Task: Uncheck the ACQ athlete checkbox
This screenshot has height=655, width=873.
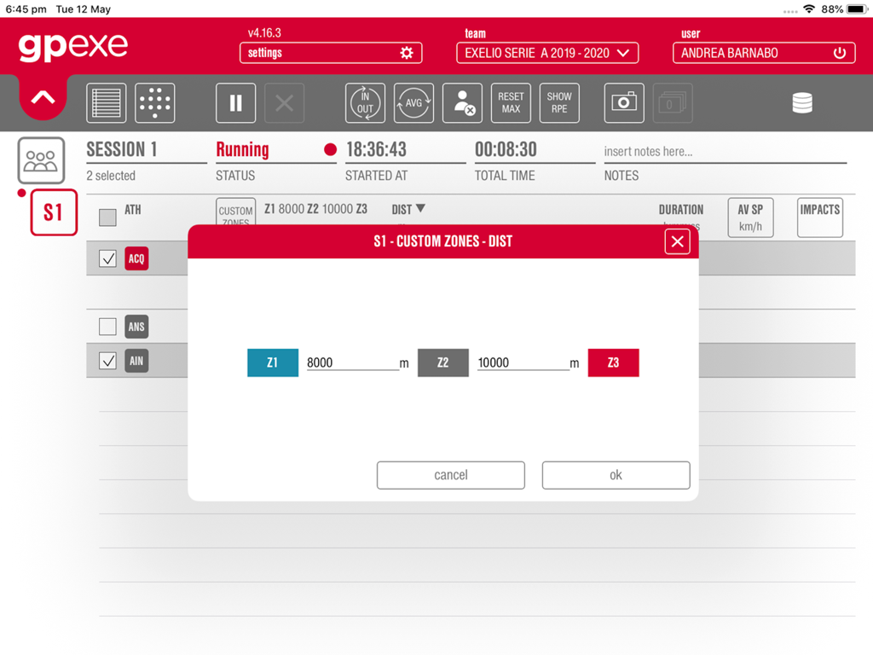Action: click(107, 258)
